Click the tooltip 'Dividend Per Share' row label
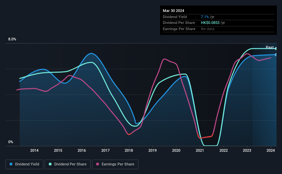The width and height of the screenshot is (282, 174). pyautogui.click(x=179, y=23)
